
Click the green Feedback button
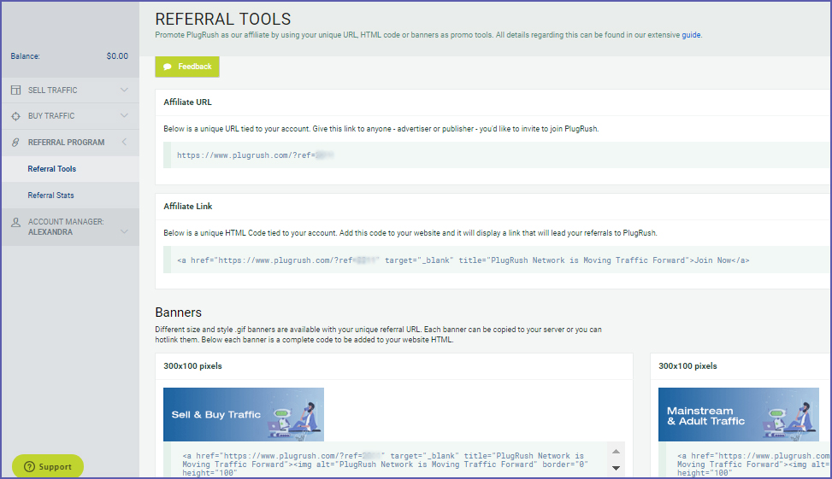pos(186,67)
